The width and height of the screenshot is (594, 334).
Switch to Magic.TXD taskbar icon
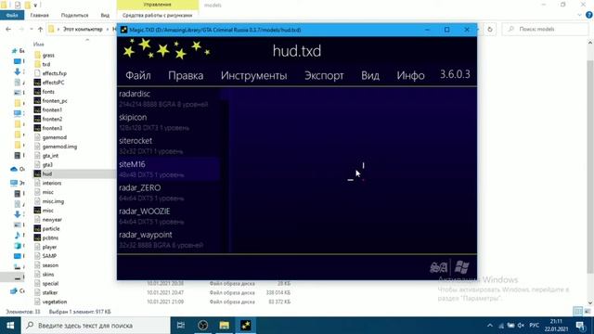(x=245, y=326)
